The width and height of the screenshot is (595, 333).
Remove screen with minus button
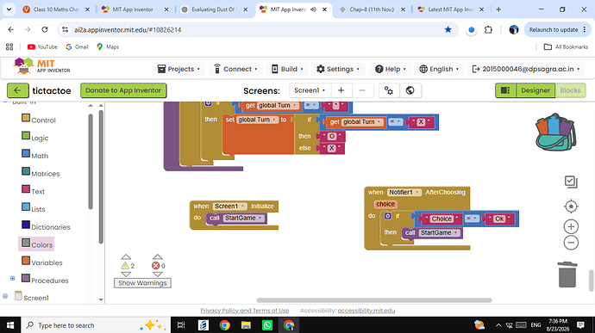tap(362, 90)
